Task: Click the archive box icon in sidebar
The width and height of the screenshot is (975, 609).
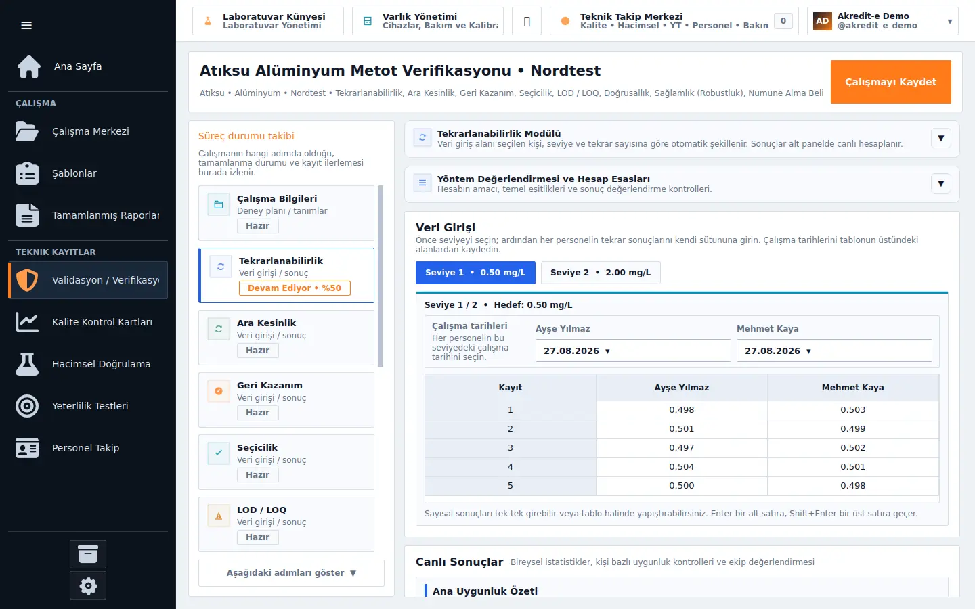Action: coord(88,554)
